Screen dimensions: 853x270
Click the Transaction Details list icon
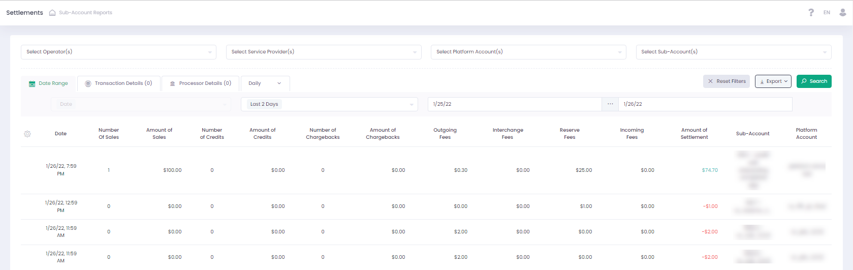pos(88,84)
